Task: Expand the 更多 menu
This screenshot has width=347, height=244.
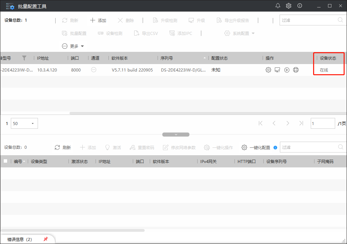Action: coord(73,46)
